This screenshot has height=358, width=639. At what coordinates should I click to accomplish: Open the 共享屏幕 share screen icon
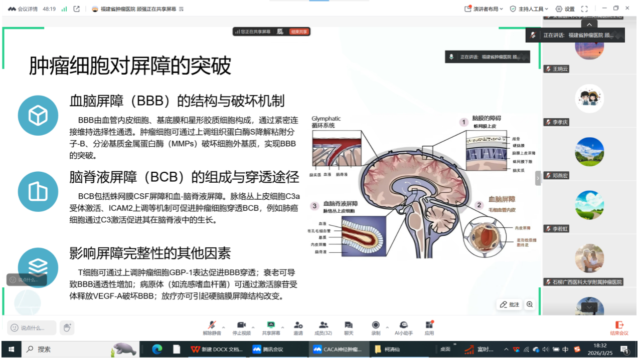point(271,325)
